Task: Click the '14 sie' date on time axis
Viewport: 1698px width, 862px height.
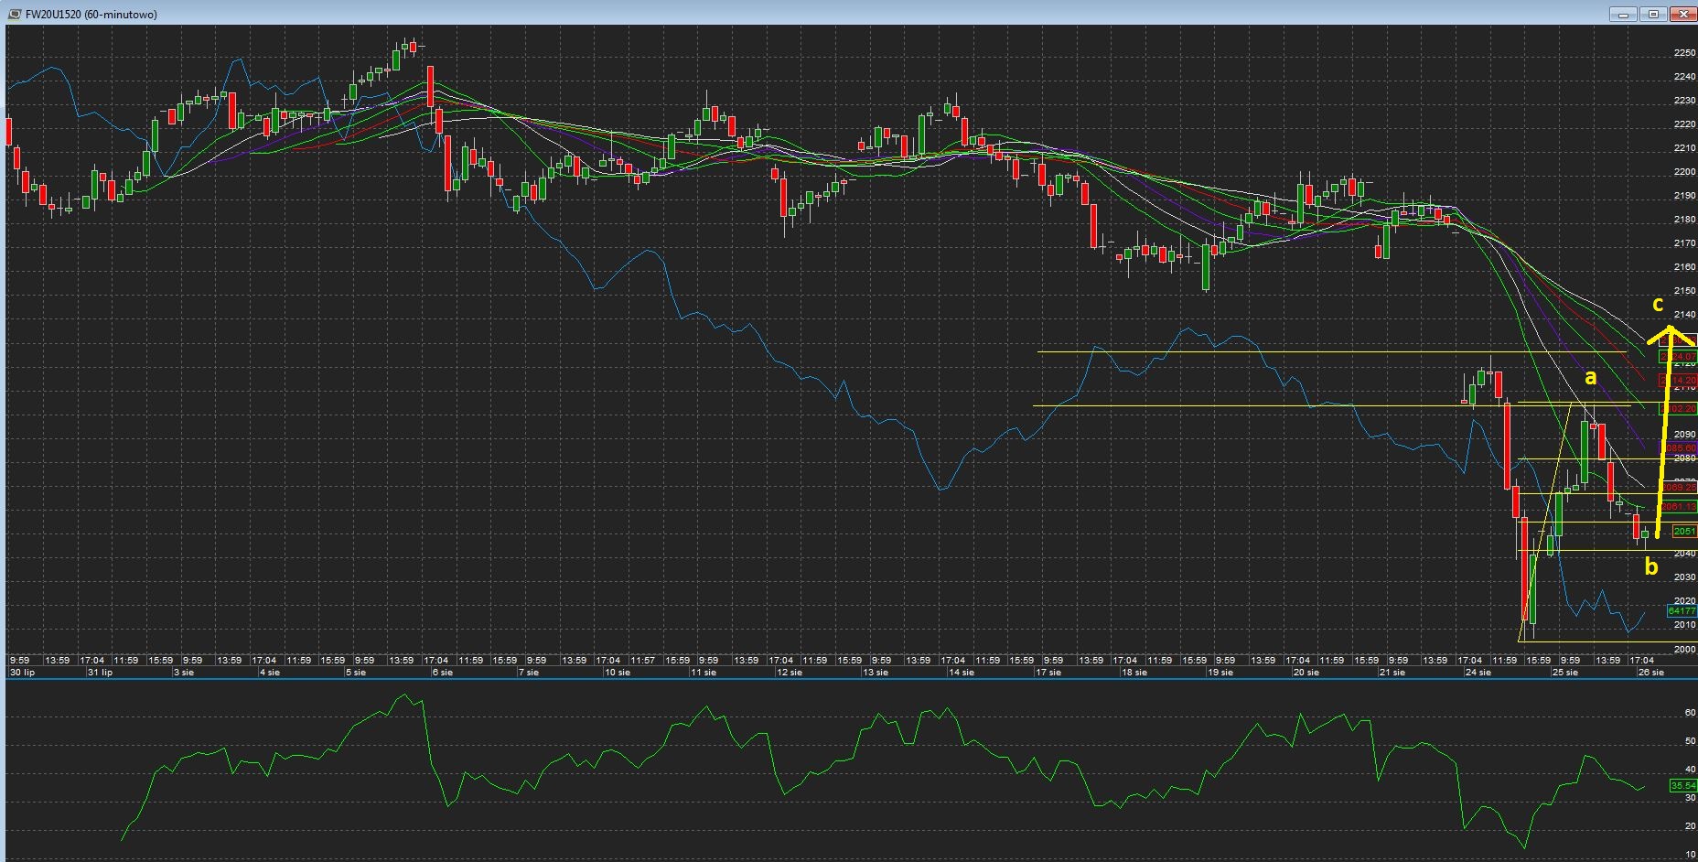Action: pos(961,673)
